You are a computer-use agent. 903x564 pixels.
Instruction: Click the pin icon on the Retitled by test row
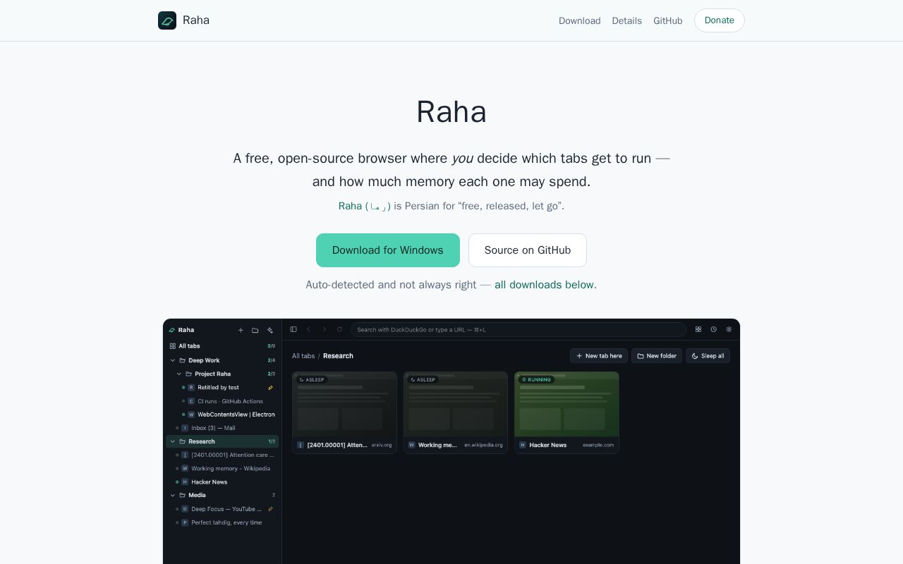point(271,387)
